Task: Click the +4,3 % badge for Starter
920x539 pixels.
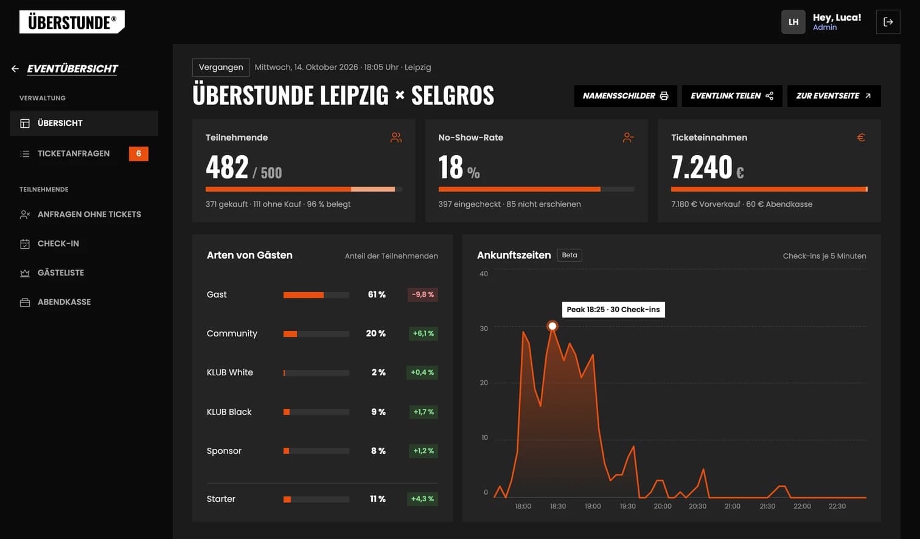Action: [x=422, y=499]
